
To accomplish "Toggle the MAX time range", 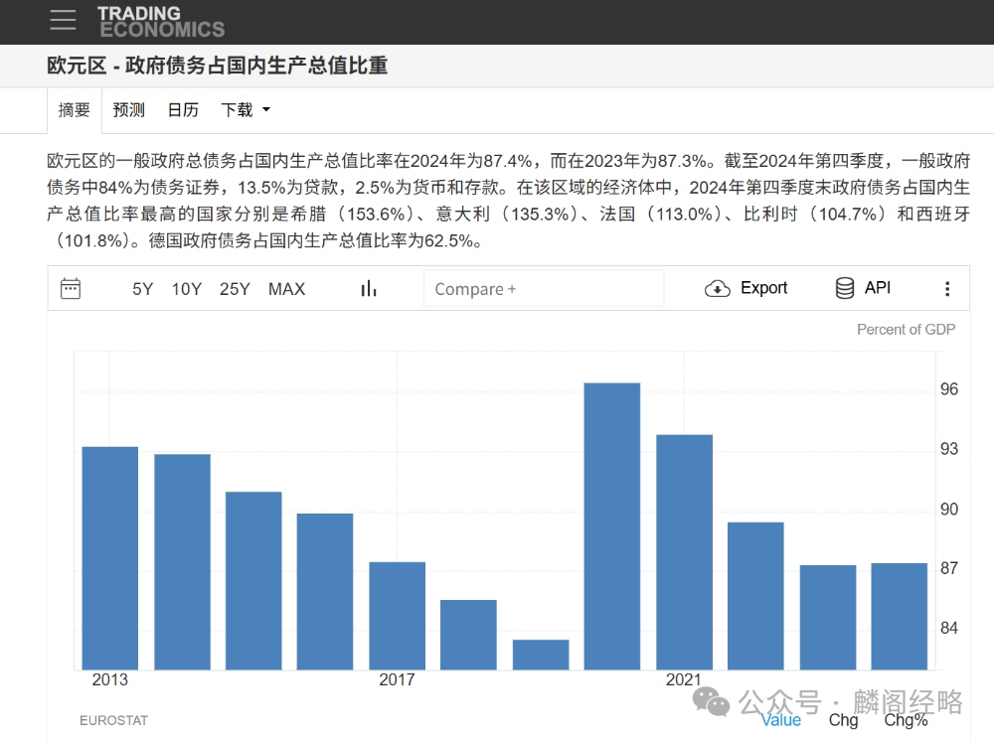I will click(x=286, y=289).
